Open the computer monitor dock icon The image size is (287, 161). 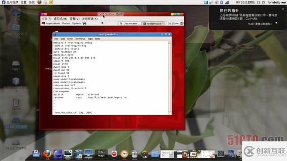click(89, 154)
